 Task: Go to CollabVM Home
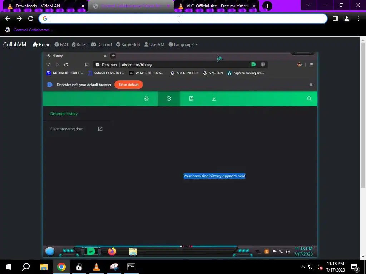click(41, 45)
